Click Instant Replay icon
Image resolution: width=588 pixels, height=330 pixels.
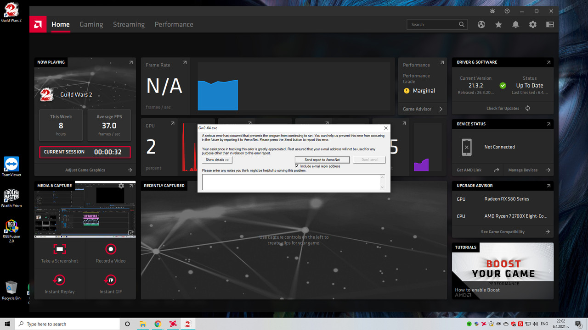(x=59, y=280)
